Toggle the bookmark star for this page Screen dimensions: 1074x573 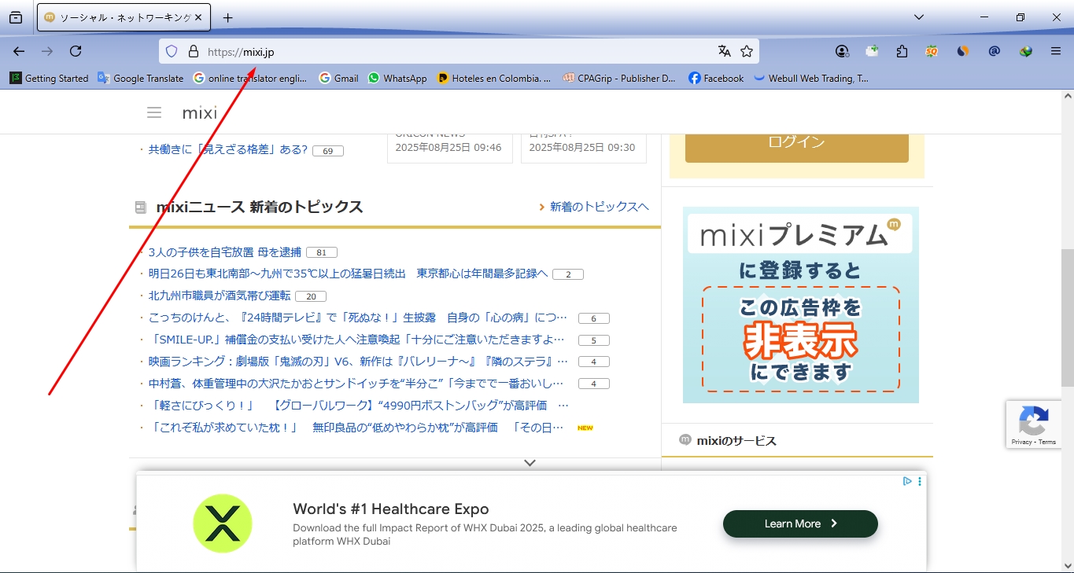[746, 50]
